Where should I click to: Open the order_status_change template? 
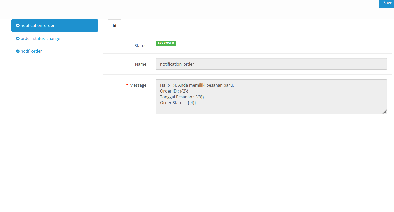coord(40,38)
